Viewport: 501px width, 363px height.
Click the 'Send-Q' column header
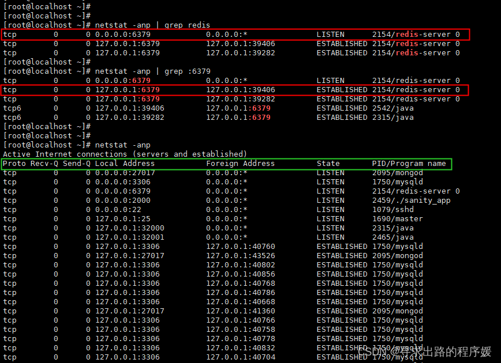click(77, 164)
